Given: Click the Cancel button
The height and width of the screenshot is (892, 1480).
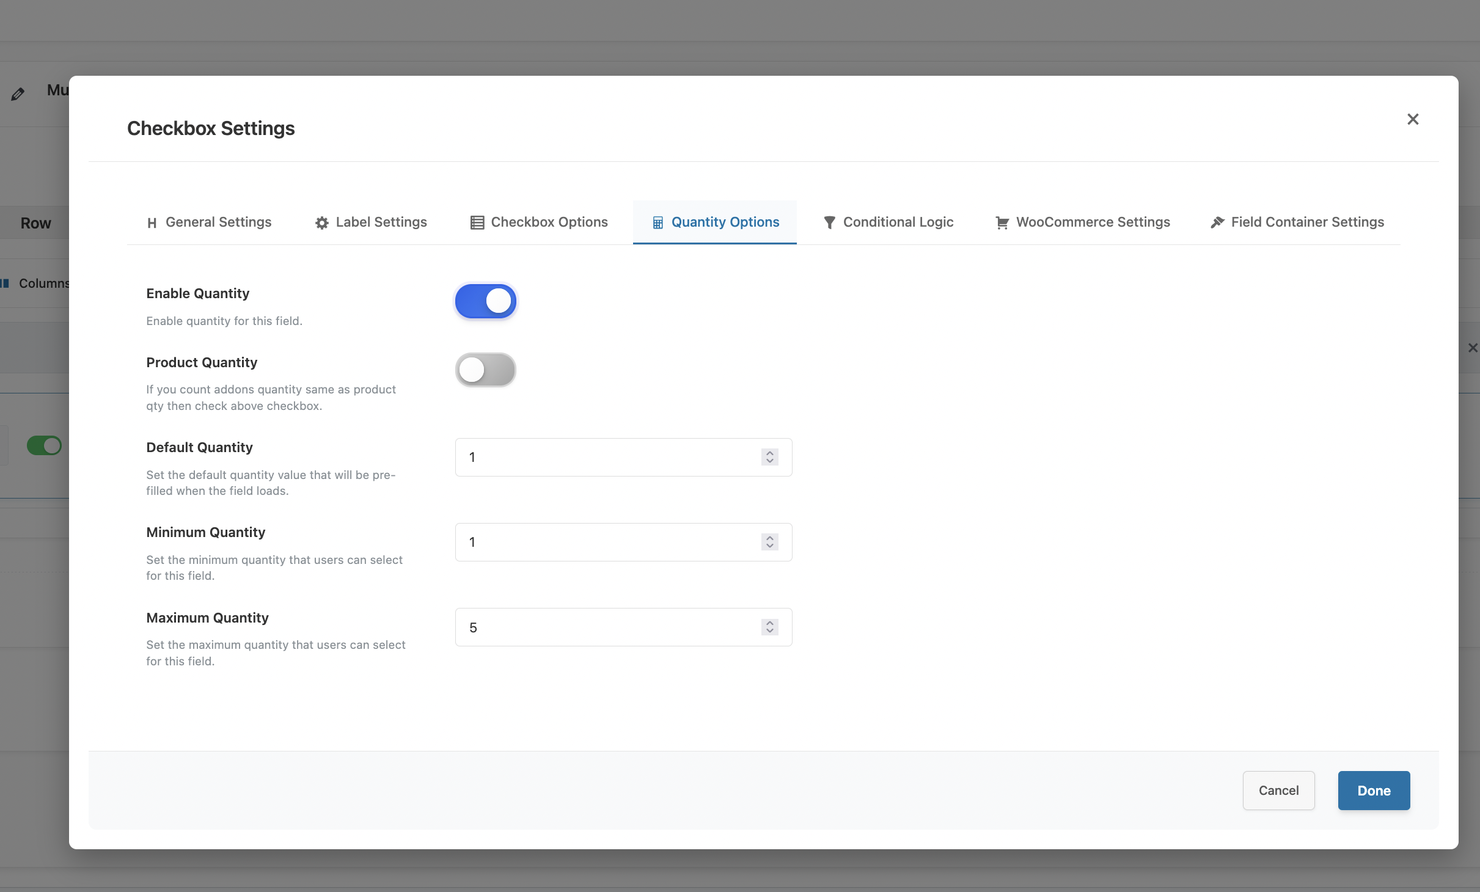Looking at the screenshot, I should coord(1278,791).
